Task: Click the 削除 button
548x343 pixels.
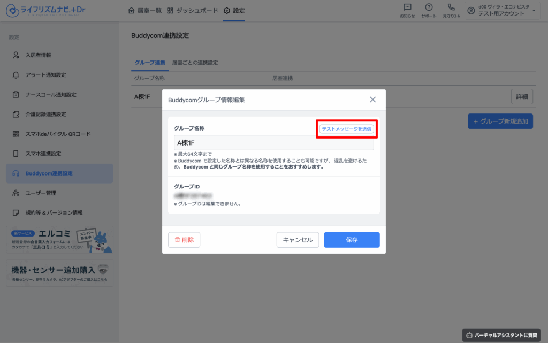Action: point(184,240)
